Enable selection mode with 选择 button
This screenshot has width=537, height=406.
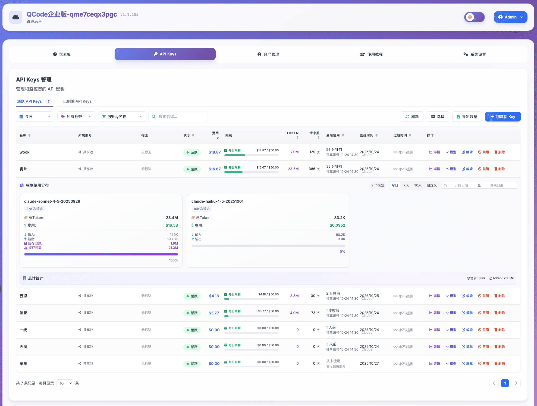click(438, 117)
